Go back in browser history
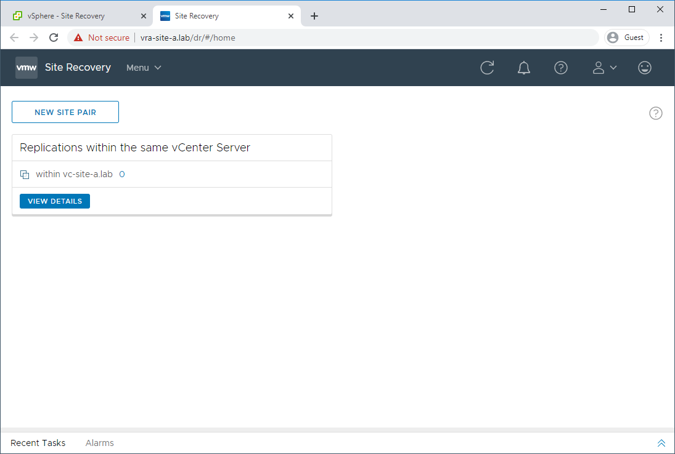Viewport: 675px width, 454px height. 14,38
